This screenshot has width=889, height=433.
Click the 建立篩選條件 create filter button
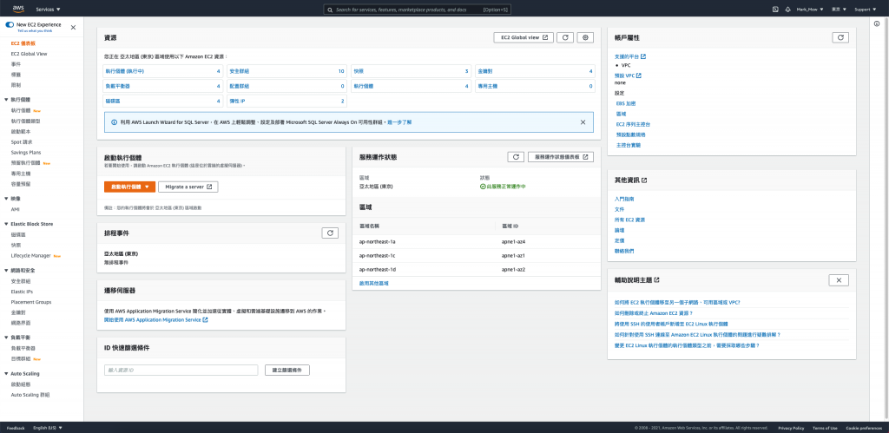[x=286, y=371]
